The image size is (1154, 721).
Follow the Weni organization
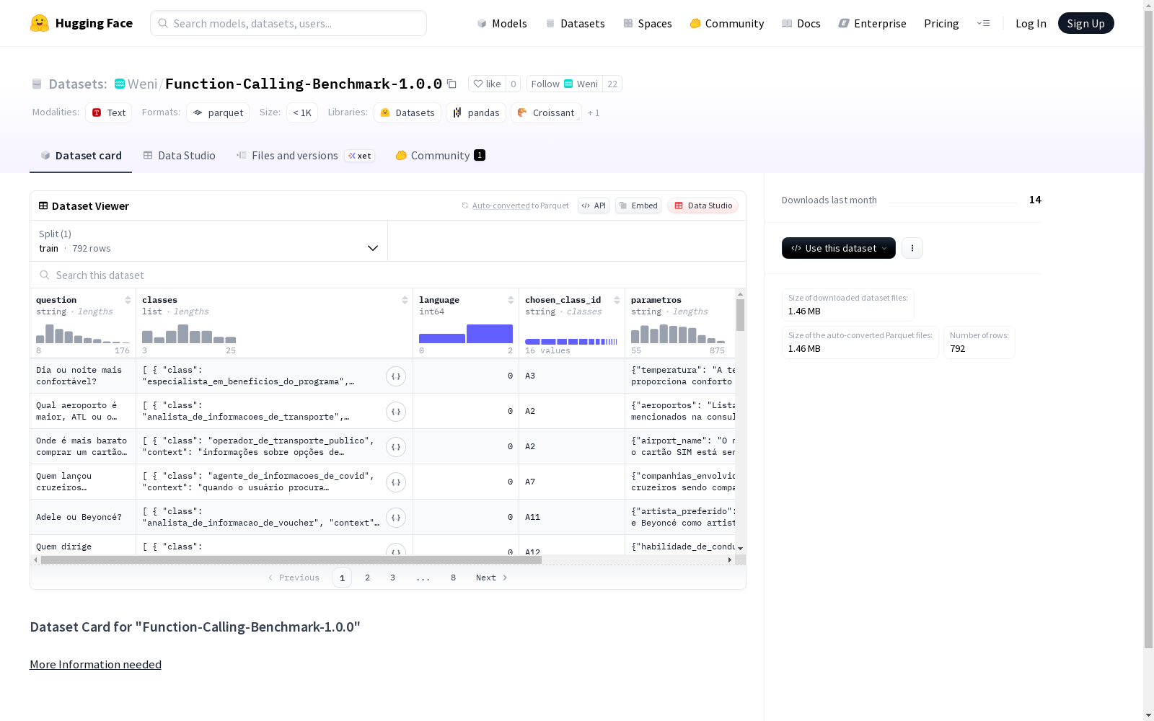[x=565, y=84]
